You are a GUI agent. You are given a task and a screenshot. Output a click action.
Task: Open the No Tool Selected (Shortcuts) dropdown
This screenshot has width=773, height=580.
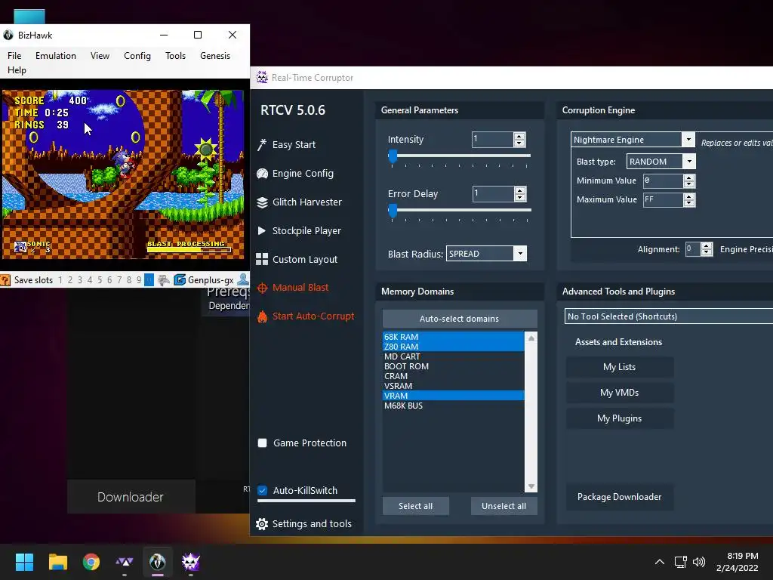pos(669,316)
